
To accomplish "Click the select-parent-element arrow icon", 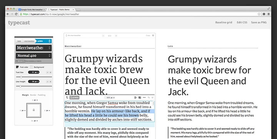I will 67,97.
